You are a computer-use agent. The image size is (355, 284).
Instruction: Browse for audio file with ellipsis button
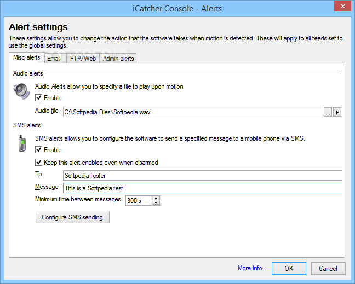[x=328, y=112]
